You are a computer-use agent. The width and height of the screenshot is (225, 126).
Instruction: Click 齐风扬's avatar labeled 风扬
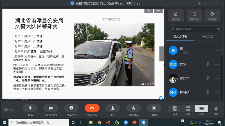click(173, 92)
